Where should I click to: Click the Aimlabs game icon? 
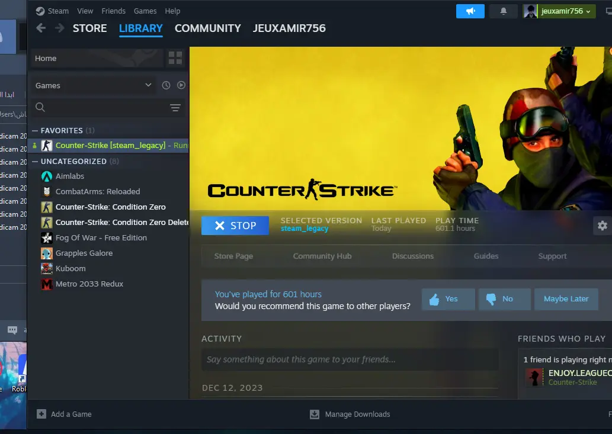coord(47,176)
